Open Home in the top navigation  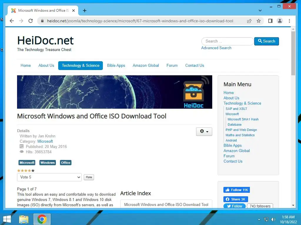tap(26, 65)
